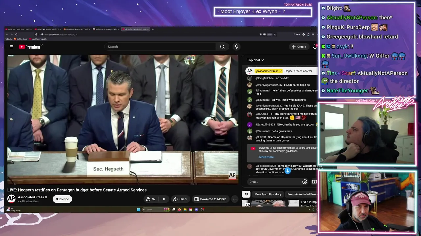
Task: Click the magnifier search button
Action: 222,47
